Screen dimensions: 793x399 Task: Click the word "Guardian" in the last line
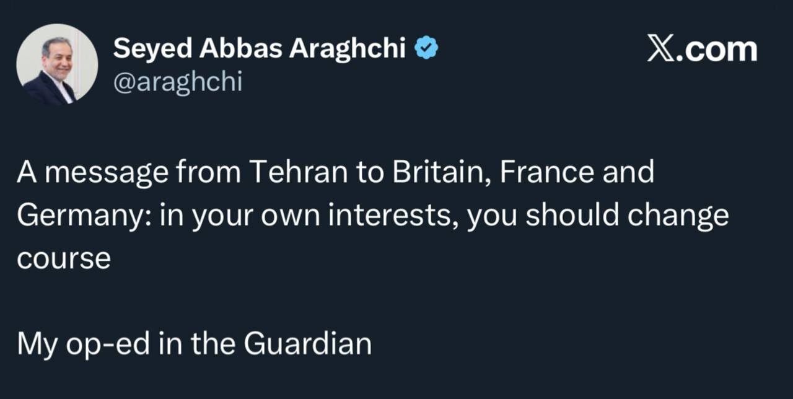307,344
